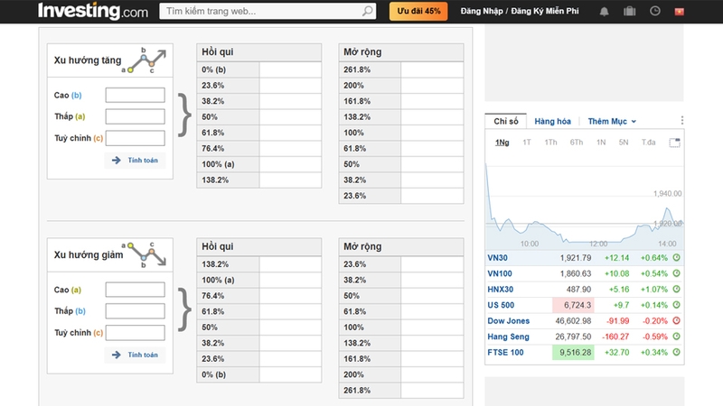The image size is (723, 406).
Task: Click the Tuỳ chỉnh (c) input in uptrend
Action: [135, 138]
